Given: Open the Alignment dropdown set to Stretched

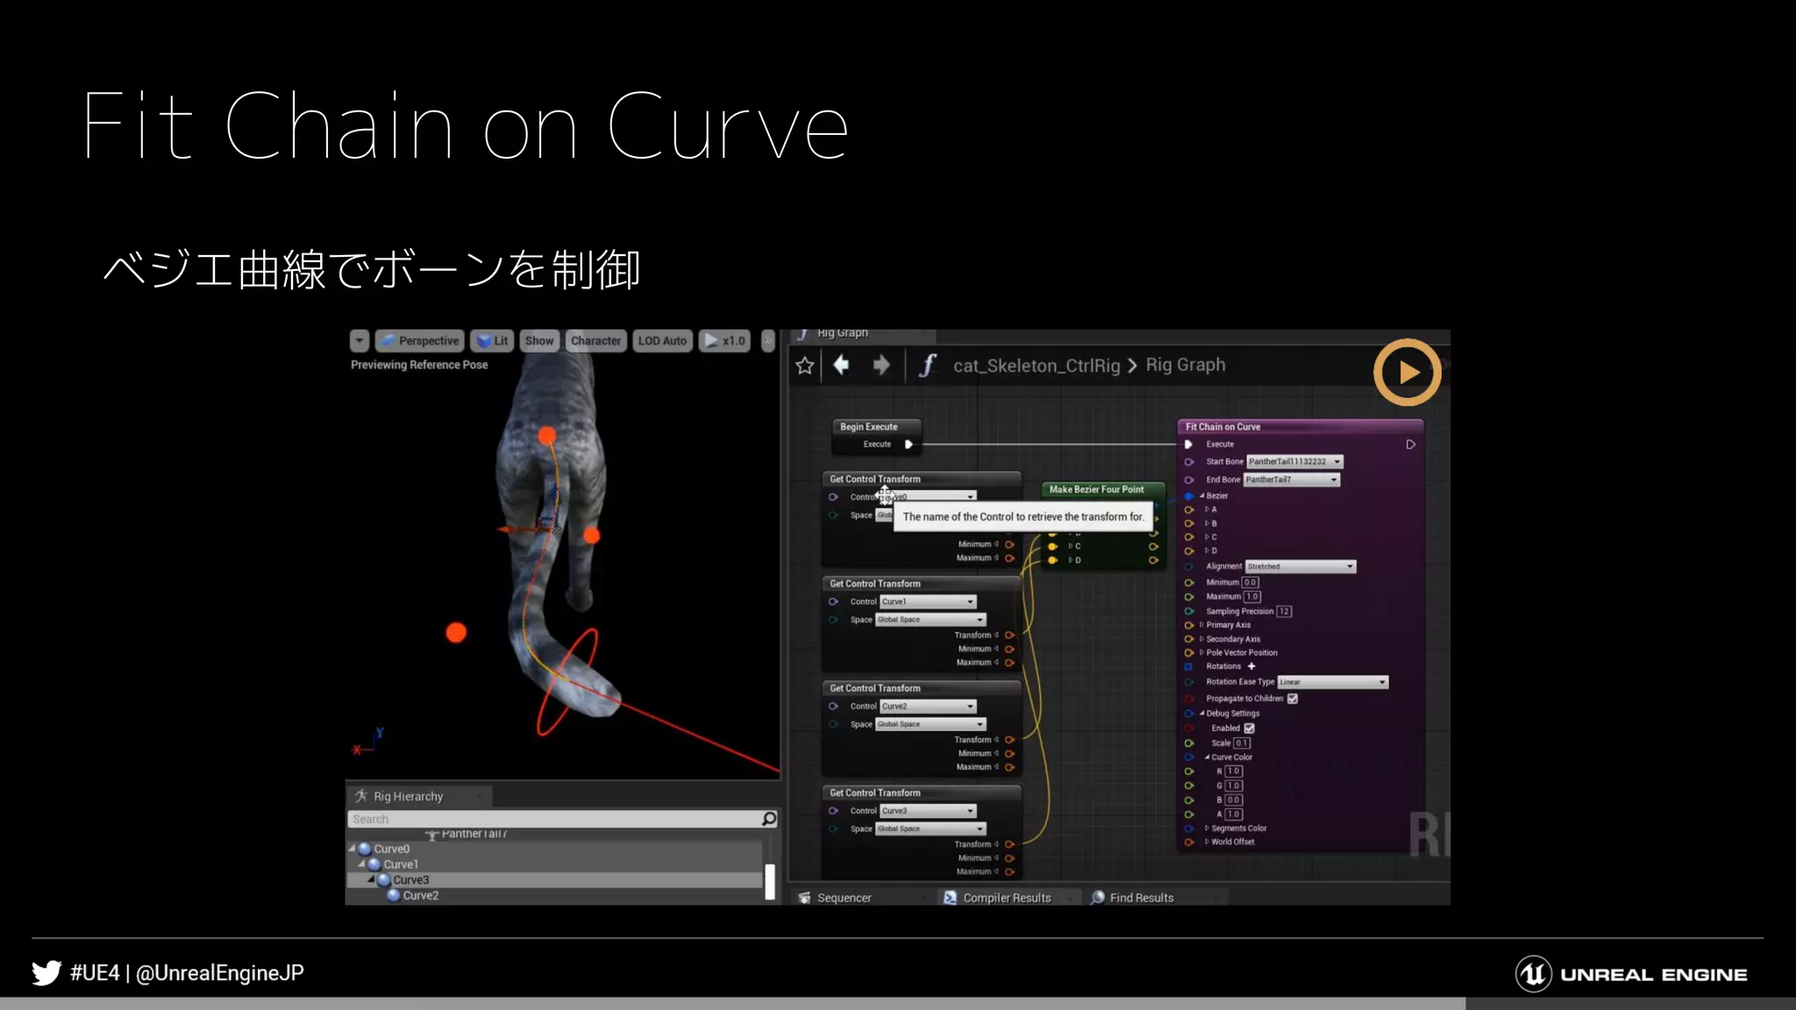Looking at the screenshot, I should 1301,566.
